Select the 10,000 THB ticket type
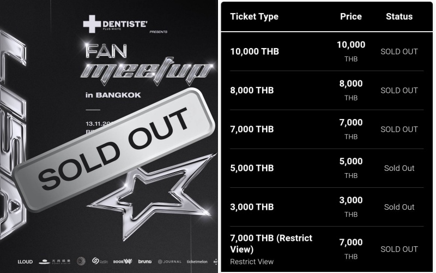Screen dimensions: 436x273 click(255, 51)
